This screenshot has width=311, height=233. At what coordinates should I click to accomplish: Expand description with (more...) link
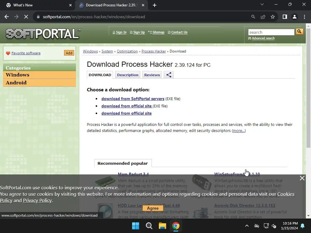pos(239,131)
